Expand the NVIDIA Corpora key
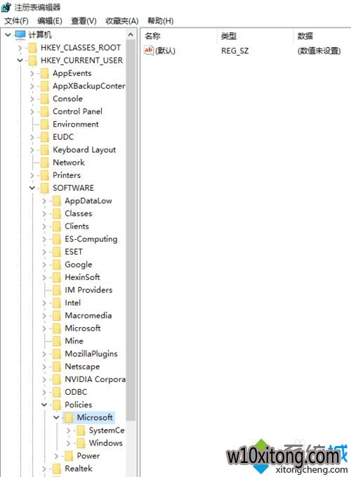 point(44,380)
